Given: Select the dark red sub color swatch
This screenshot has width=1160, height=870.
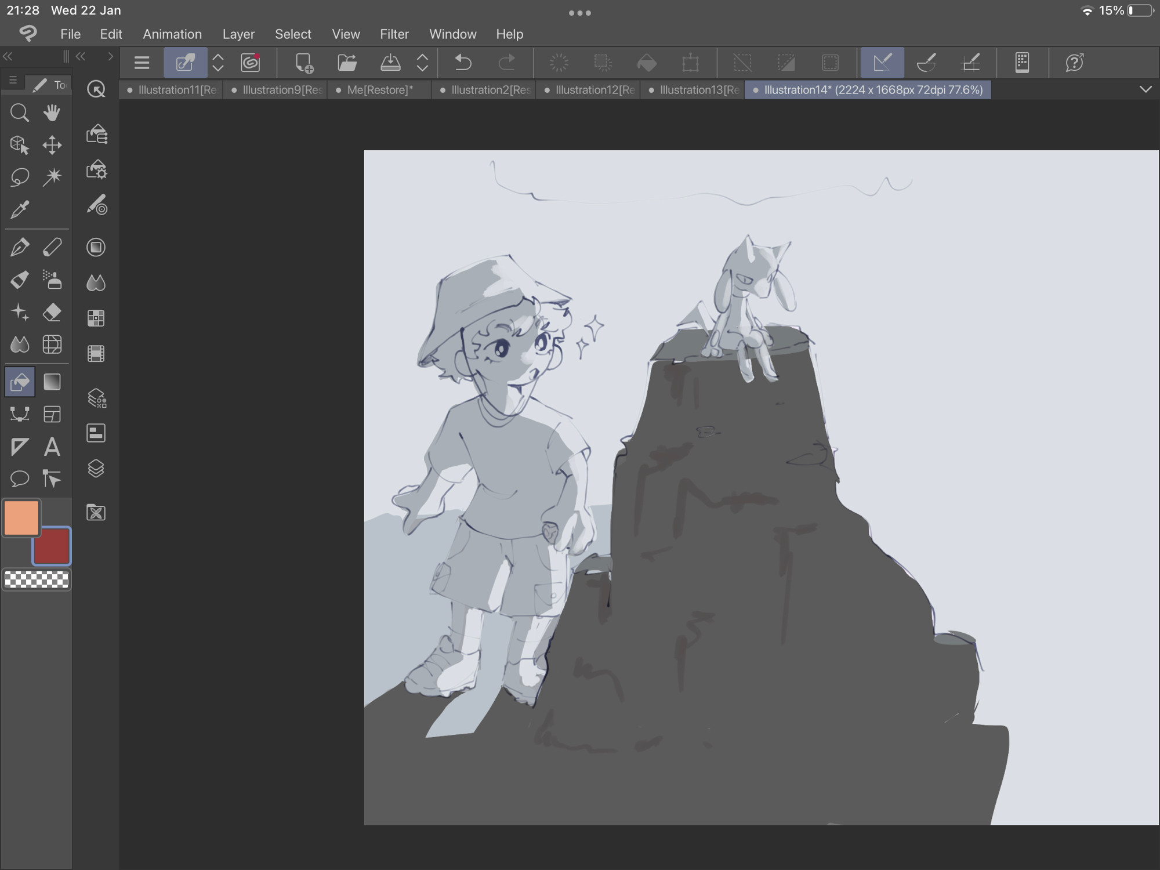Looking at the screenshot, I should [x=52, y=546].
